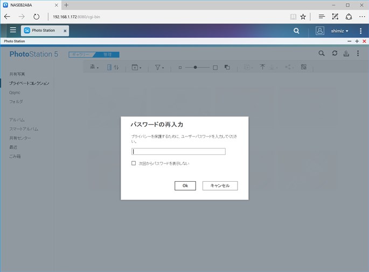Switch to the 管理 tab
The width and height of the screenshot is (369, 272).
click(x=108, y=54)
